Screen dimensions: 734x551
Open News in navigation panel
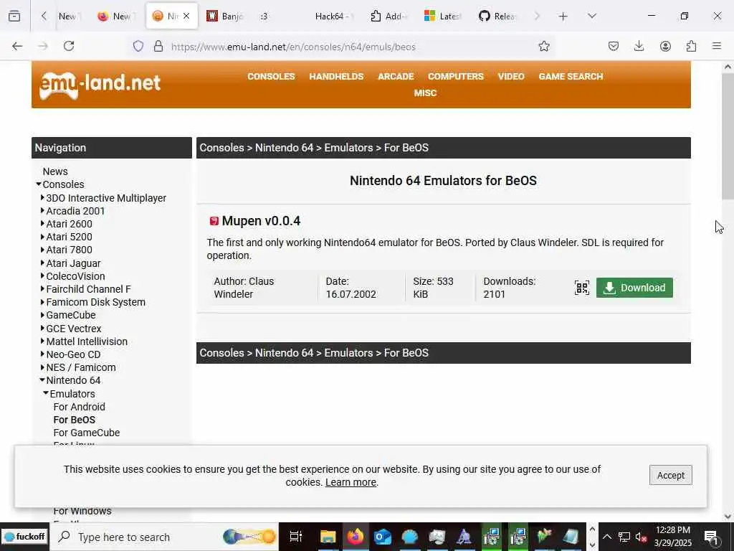tap(55, 171)
